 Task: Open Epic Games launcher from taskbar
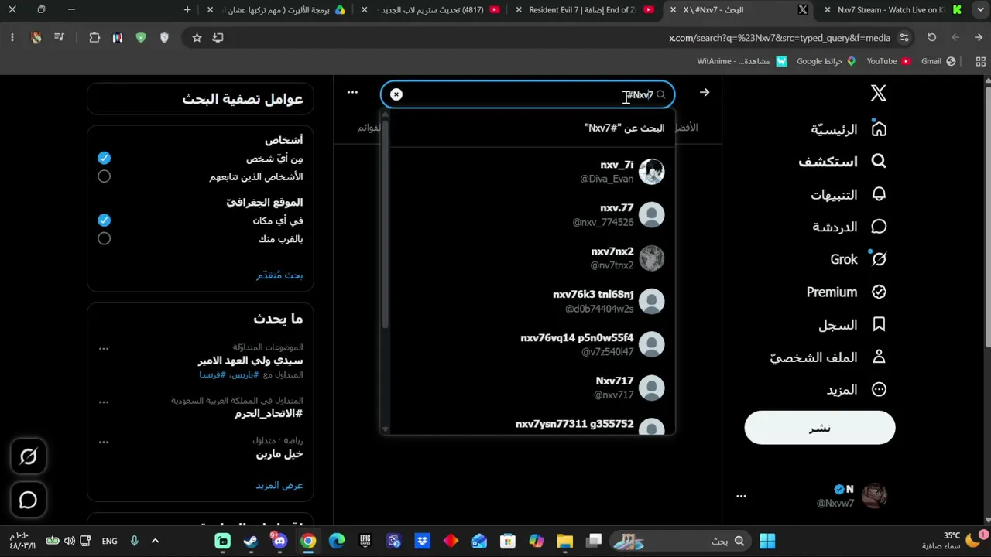365,541
